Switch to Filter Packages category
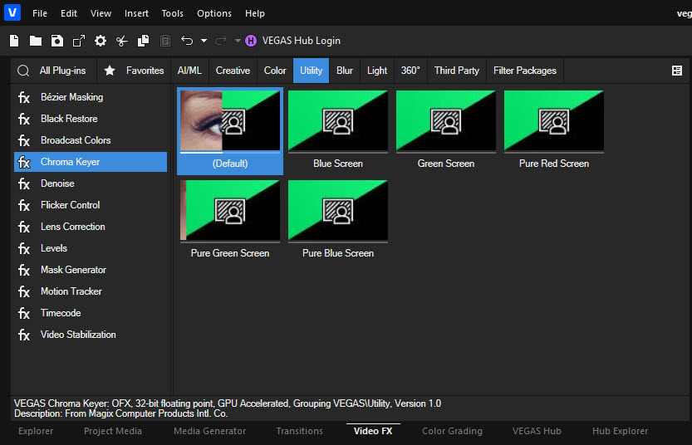This screenshot has height=445, width=692. pos(525,71)
